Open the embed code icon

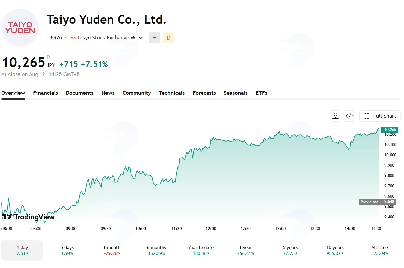350,116
